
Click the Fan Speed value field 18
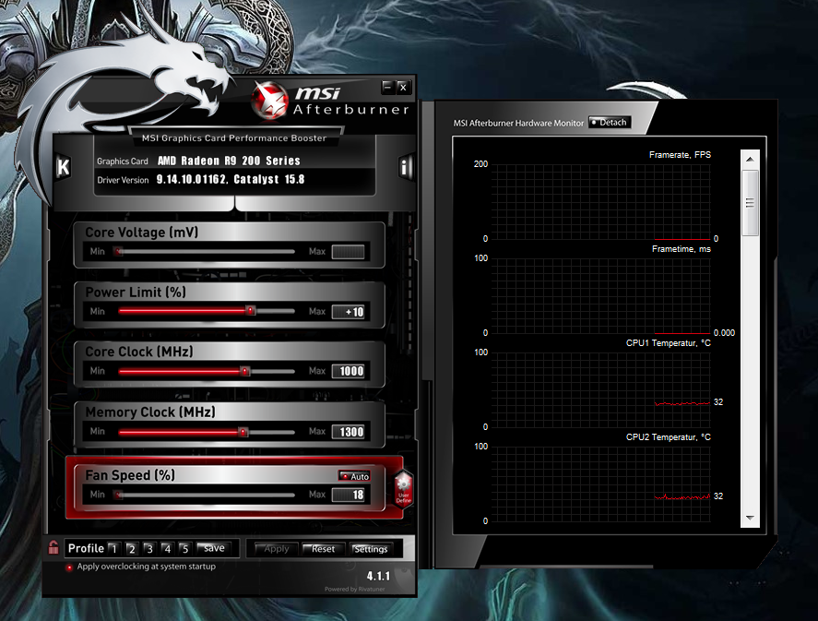tap(348, 495)
